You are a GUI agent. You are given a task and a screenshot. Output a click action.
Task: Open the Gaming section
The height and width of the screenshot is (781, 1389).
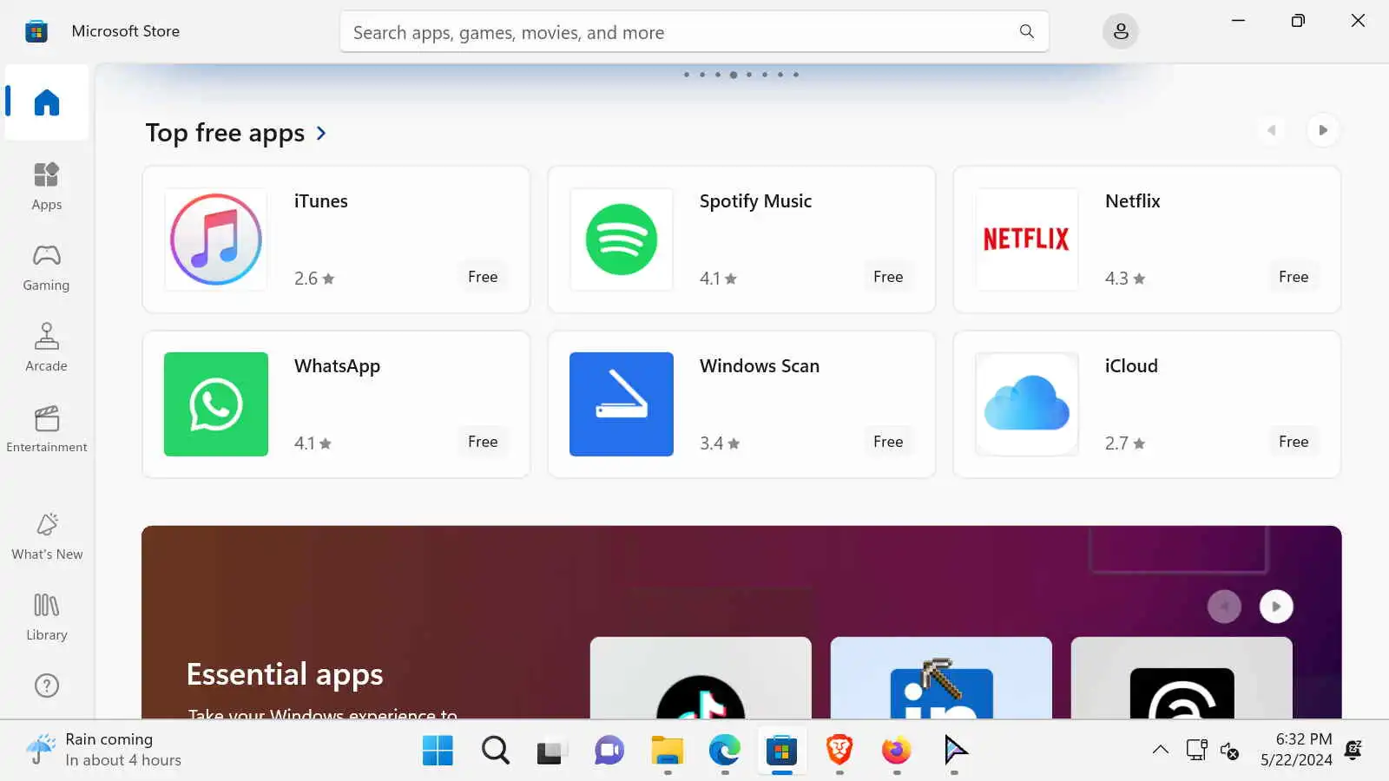47,267
